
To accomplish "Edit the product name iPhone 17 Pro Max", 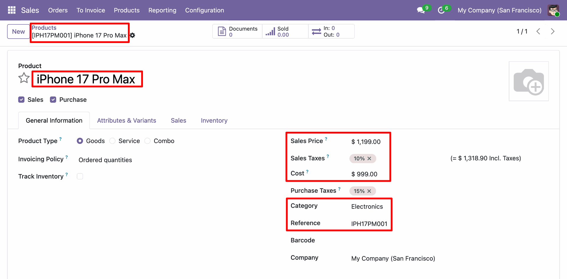I will point(86,79).
